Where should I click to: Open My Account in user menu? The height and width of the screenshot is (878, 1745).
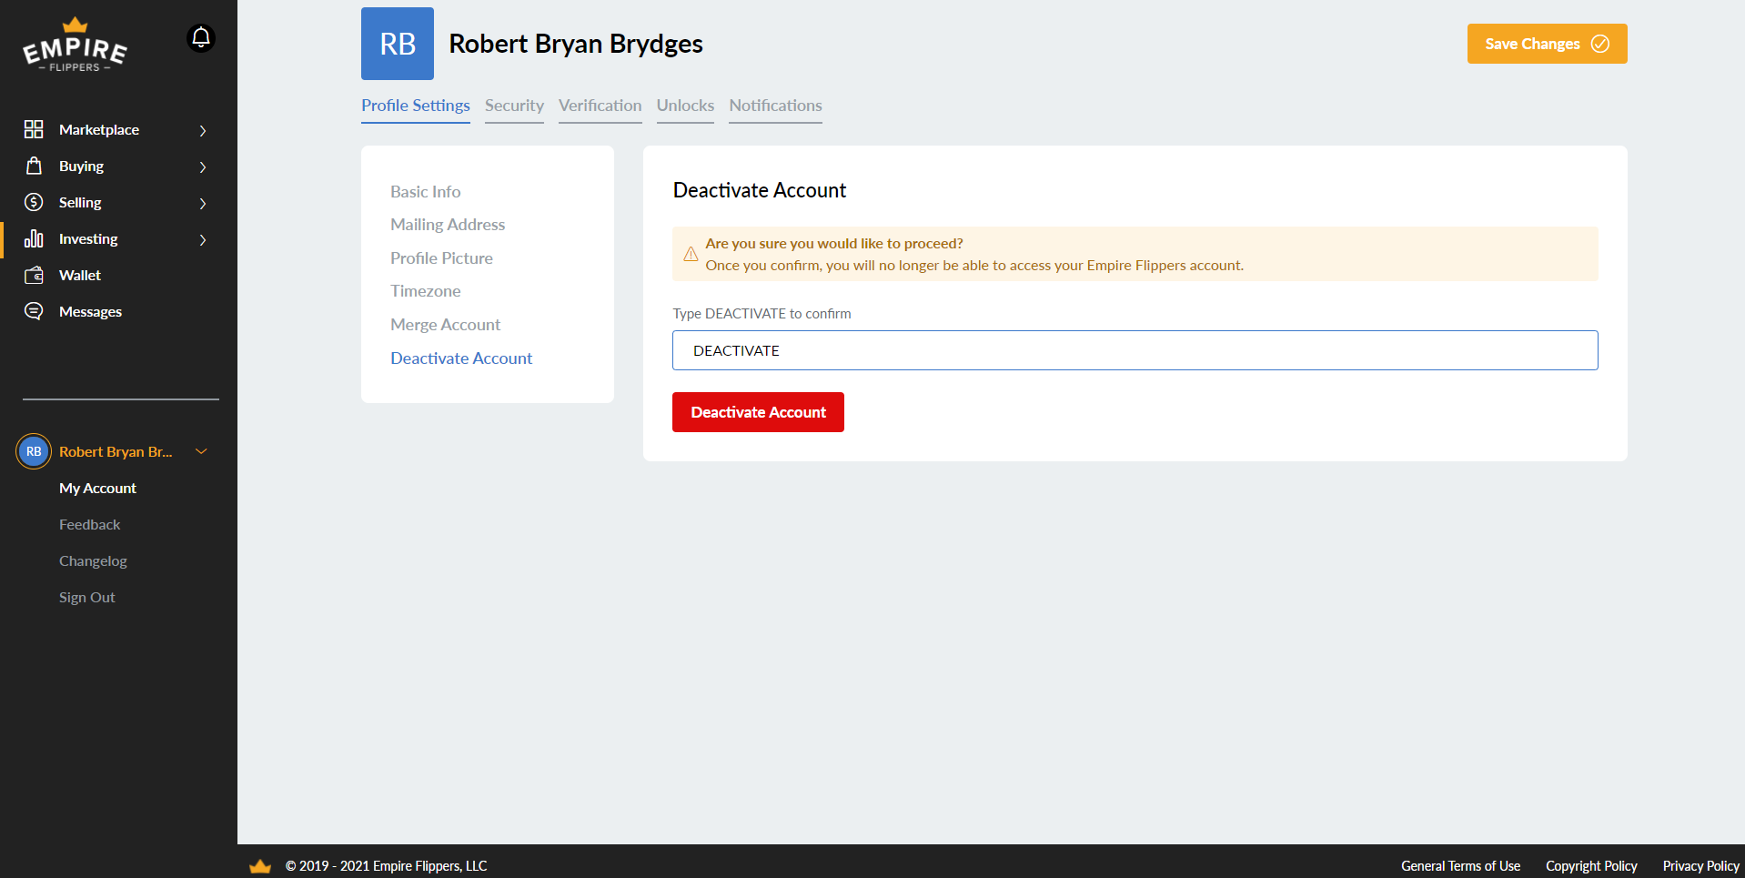(97, 489)
